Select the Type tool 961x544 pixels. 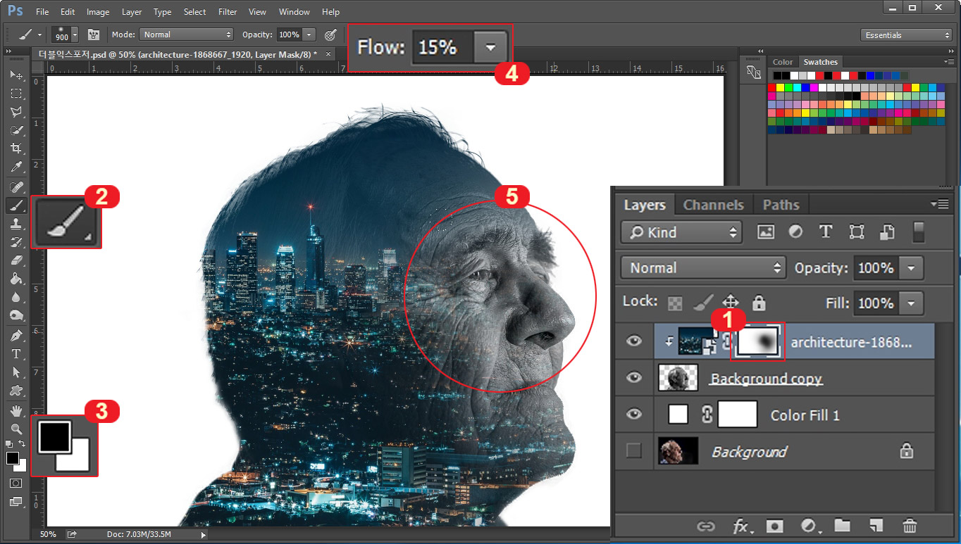[x=16, y=354]
